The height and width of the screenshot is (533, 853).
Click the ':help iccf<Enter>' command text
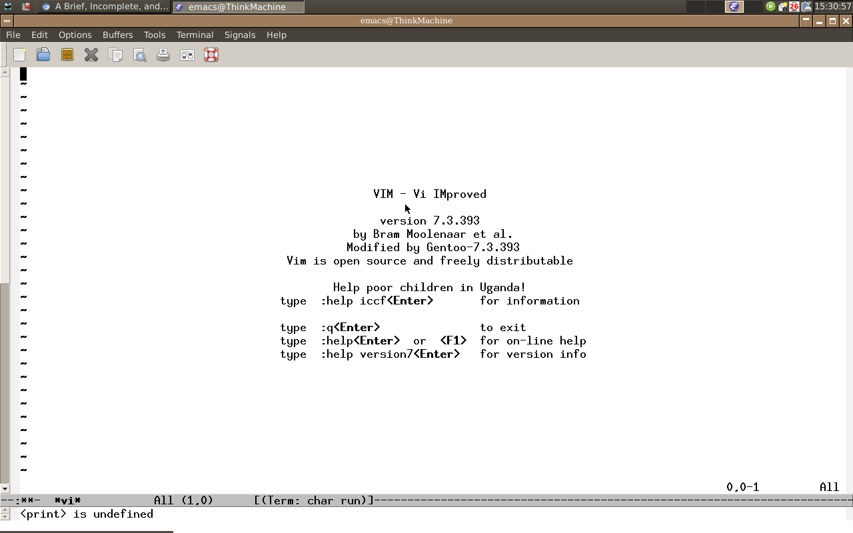coord(377,300)
